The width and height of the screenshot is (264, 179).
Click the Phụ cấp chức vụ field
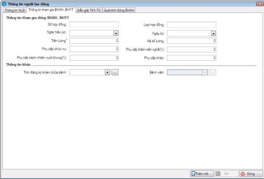(94, 49)
